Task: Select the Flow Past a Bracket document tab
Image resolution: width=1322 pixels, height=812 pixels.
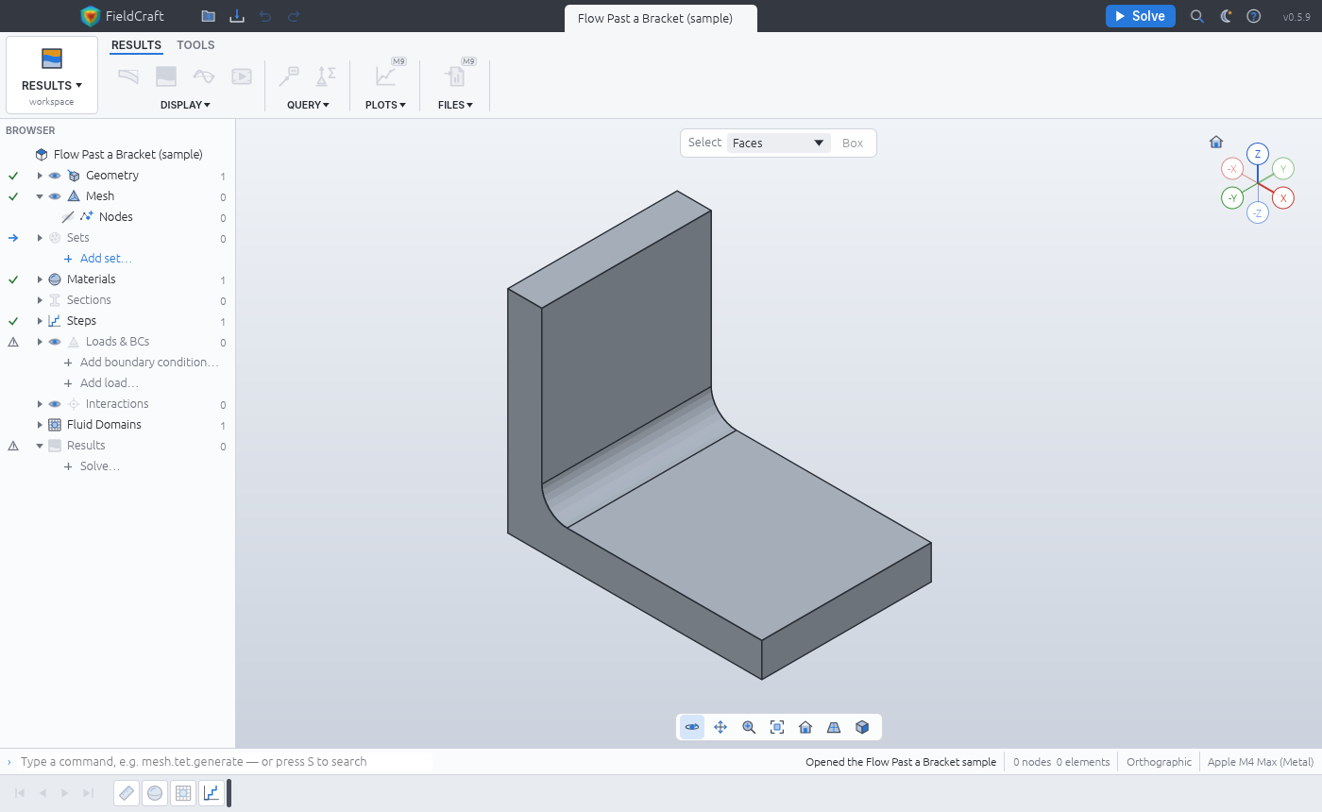Action: pyautogui.click(x=661, y=19)
